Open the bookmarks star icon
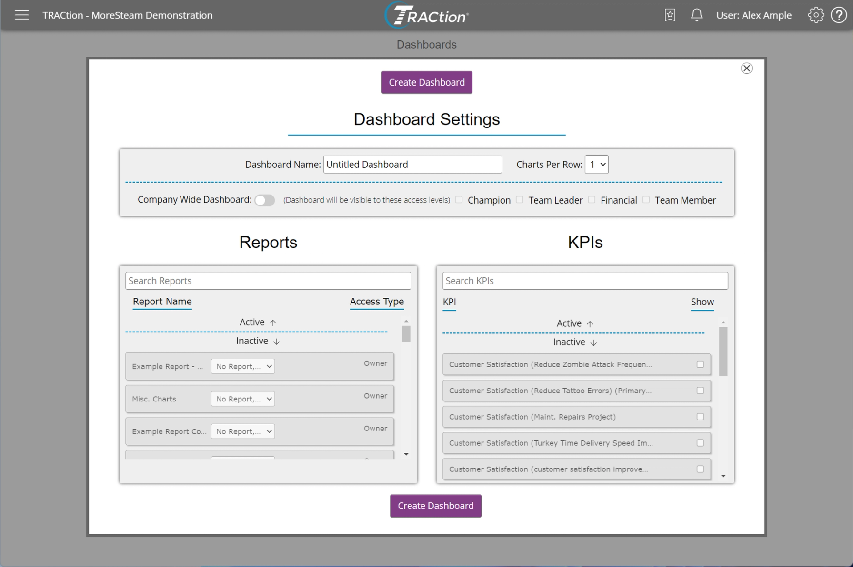853x567 pixels. 670,15
